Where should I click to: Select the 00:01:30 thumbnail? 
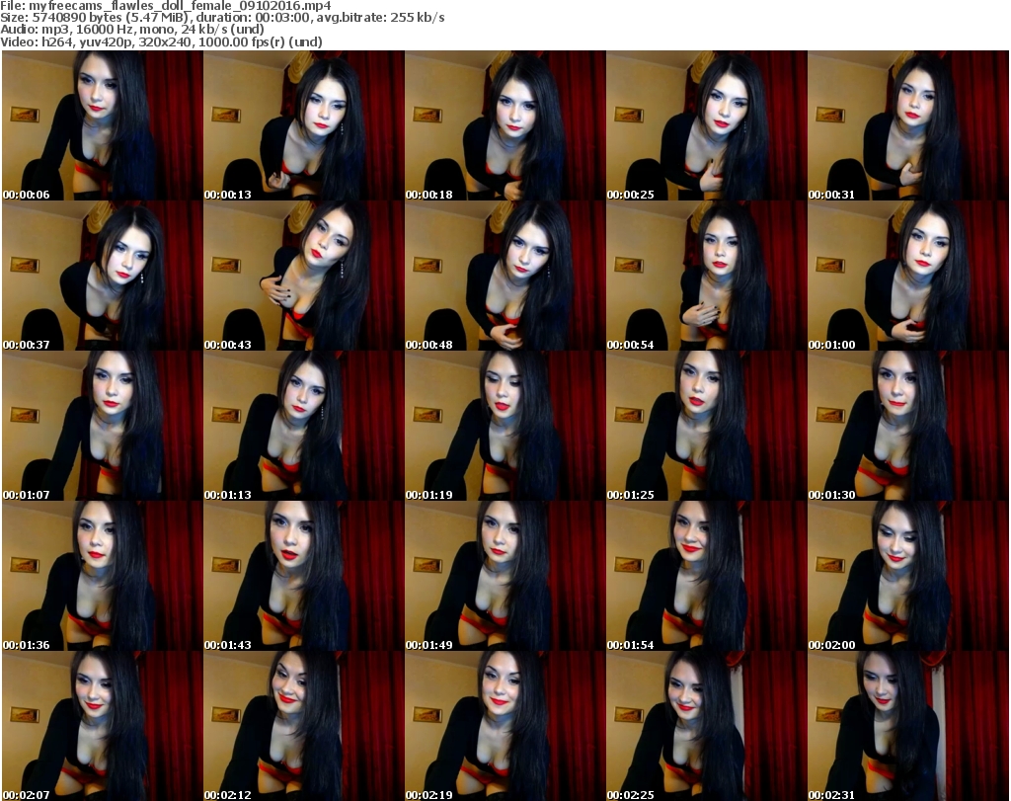click(x=907, y=426)
